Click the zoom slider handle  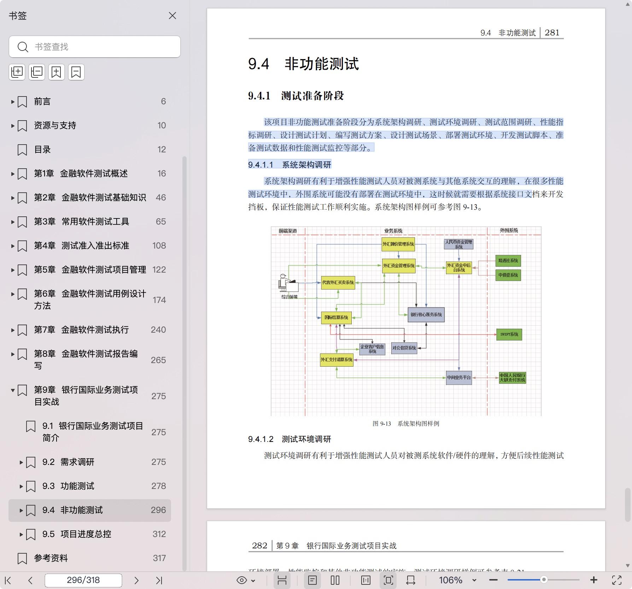(x=544, y=580)
